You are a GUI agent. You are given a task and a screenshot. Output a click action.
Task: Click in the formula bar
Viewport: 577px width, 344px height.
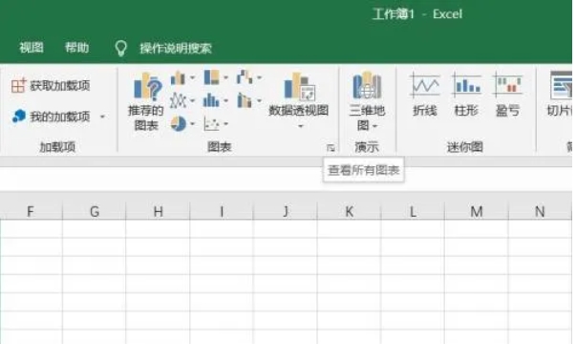point(286,179)
